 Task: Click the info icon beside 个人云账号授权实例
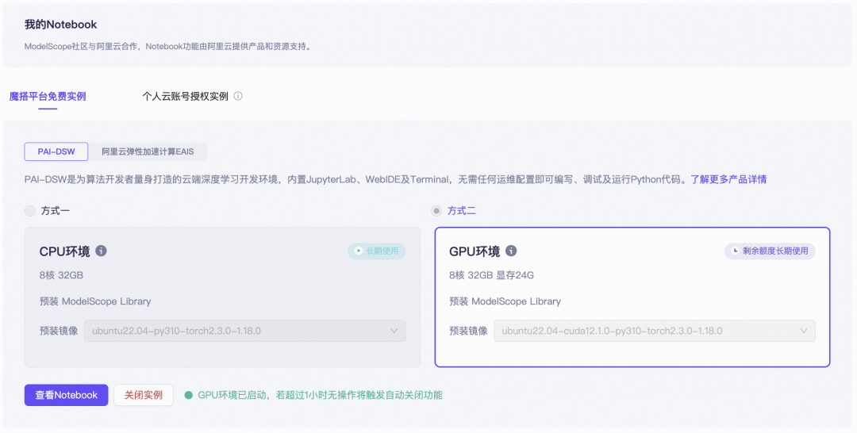[238, 96]
